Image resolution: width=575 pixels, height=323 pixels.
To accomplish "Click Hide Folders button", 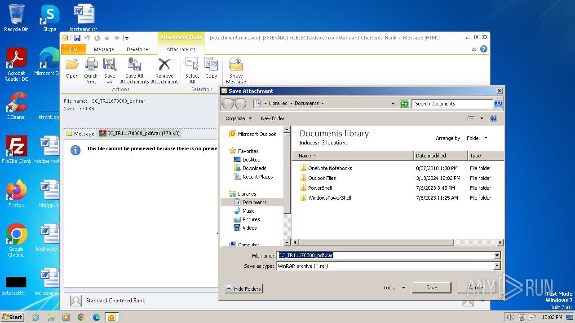I will coord(243,289).
